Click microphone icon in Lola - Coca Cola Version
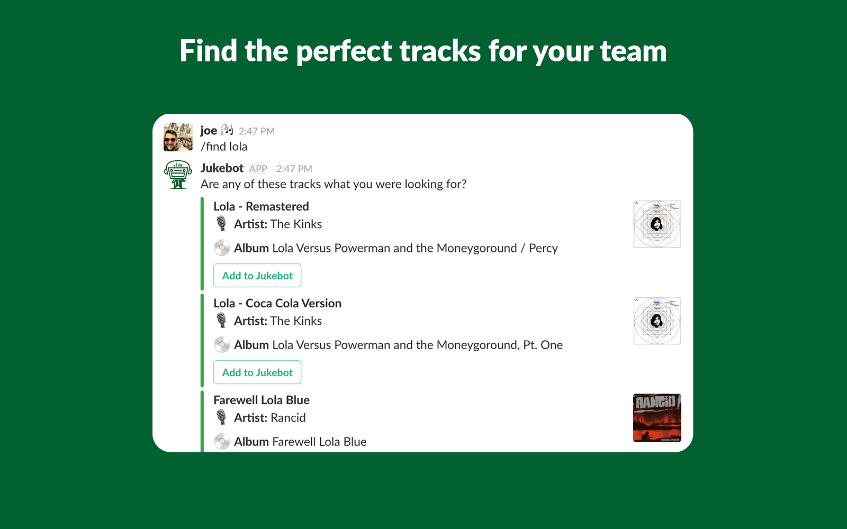The width and height of the screenshot is (847, 529). 222,321
